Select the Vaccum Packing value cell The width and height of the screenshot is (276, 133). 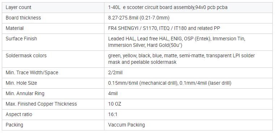(x=188, y=125)
